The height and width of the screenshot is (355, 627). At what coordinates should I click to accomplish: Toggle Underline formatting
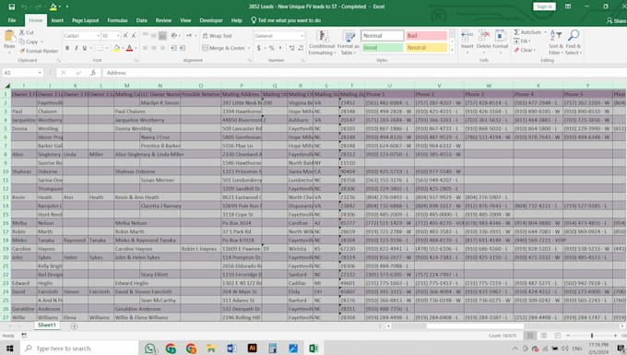[x=85, y=48]
